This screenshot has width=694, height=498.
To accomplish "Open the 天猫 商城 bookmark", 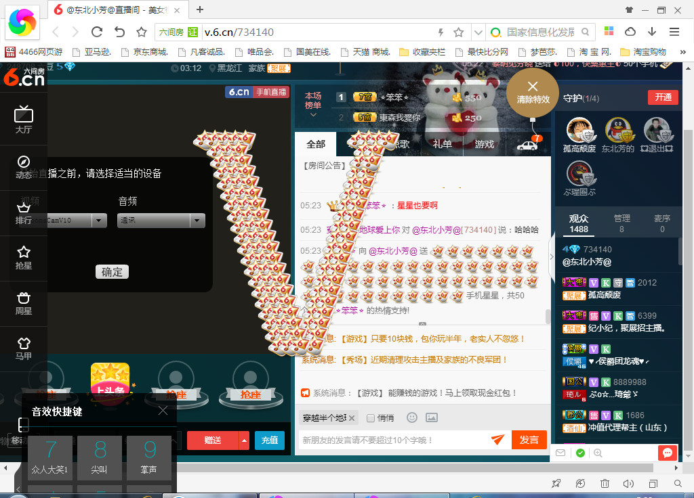I will (365, 52).
